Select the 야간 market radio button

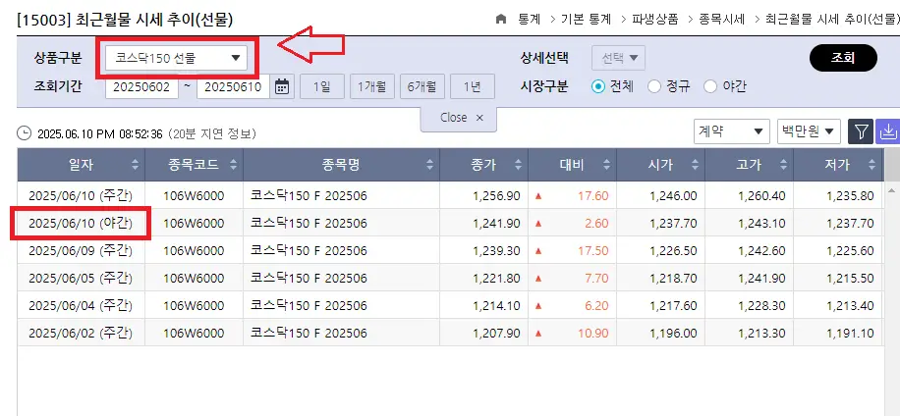tap(710, 86)
